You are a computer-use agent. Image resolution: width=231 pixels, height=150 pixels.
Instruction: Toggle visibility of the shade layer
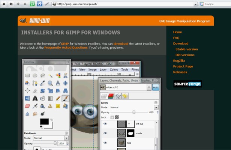[105, 133]
